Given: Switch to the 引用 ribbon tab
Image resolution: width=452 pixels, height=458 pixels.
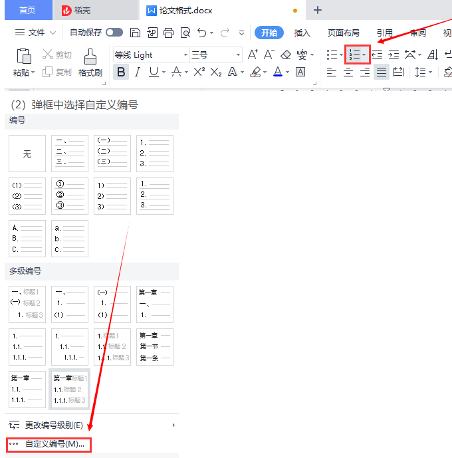Looking at the screenshot, I should [385, 33].
